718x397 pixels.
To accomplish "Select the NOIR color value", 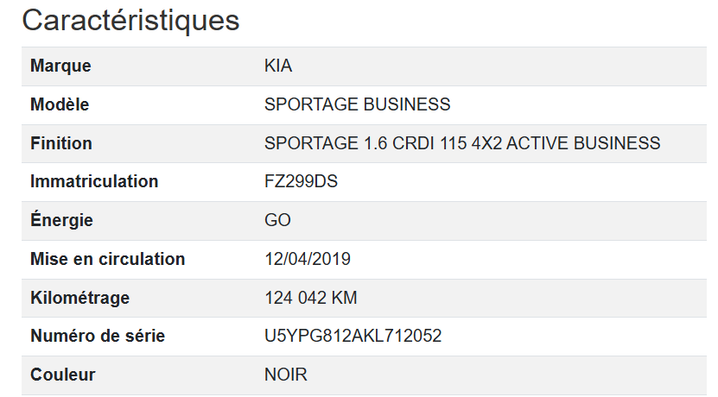I will coord(286,375).
